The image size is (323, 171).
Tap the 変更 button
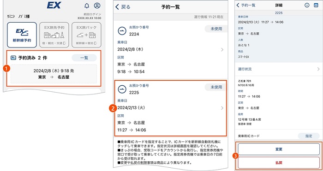tap(279, 149)
